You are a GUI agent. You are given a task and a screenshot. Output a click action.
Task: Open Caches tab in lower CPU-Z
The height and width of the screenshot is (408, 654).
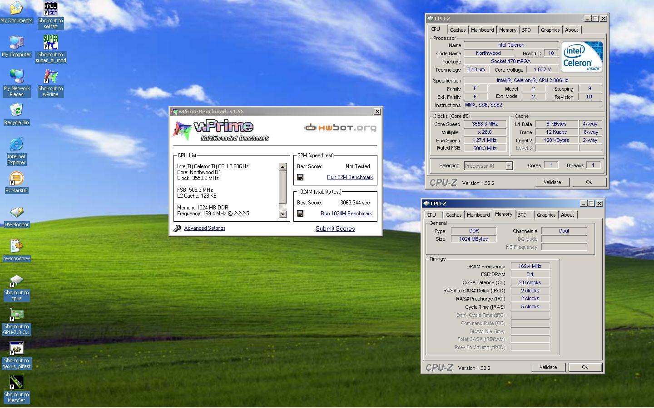pos(453,215)
